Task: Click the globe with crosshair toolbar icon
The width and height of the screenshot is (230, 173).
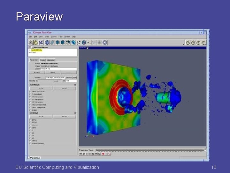Action: coord(84,43)
